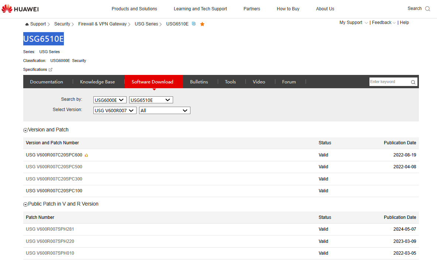Open patch USG V600R007SPH281

[x=50, y=229]
